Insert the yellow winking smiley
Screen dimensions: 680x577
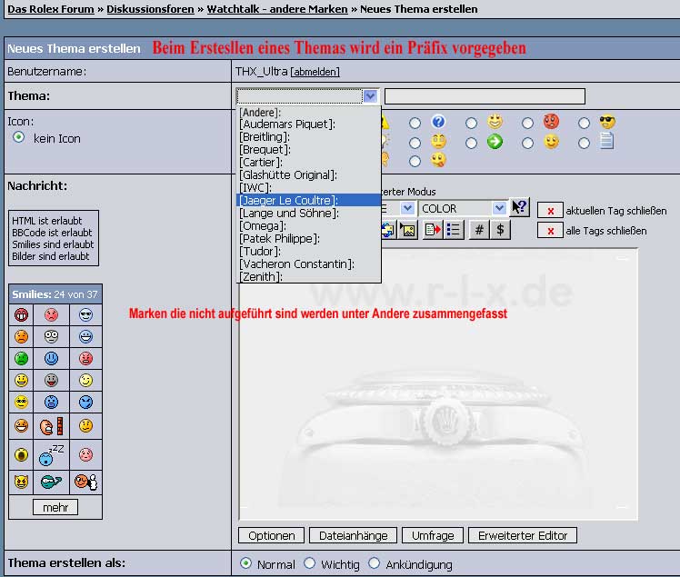tap(85, 380)
